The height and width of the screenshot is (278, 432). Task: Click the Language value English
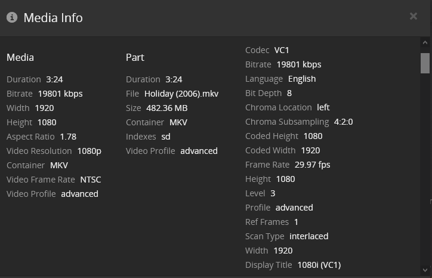[302, 79]
